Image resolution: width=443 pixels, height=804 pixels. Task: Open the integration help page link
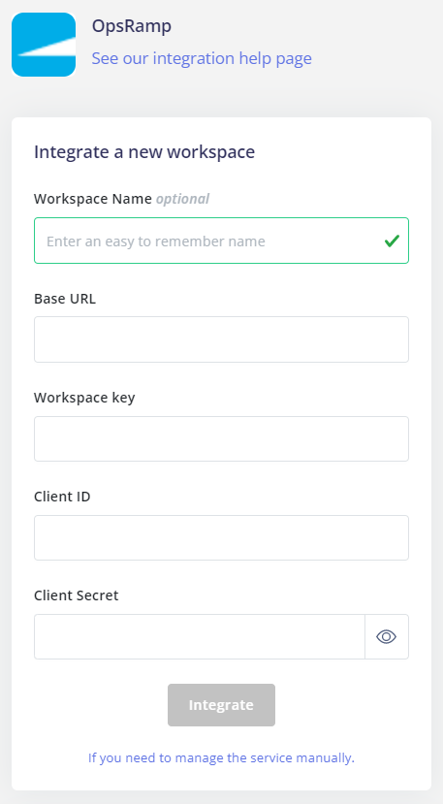click(x=202, y=58)
